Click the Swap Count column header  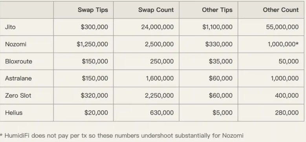[156, 10]
